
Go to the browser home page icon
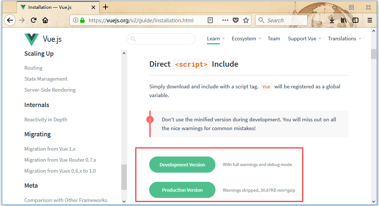point(45,21)
